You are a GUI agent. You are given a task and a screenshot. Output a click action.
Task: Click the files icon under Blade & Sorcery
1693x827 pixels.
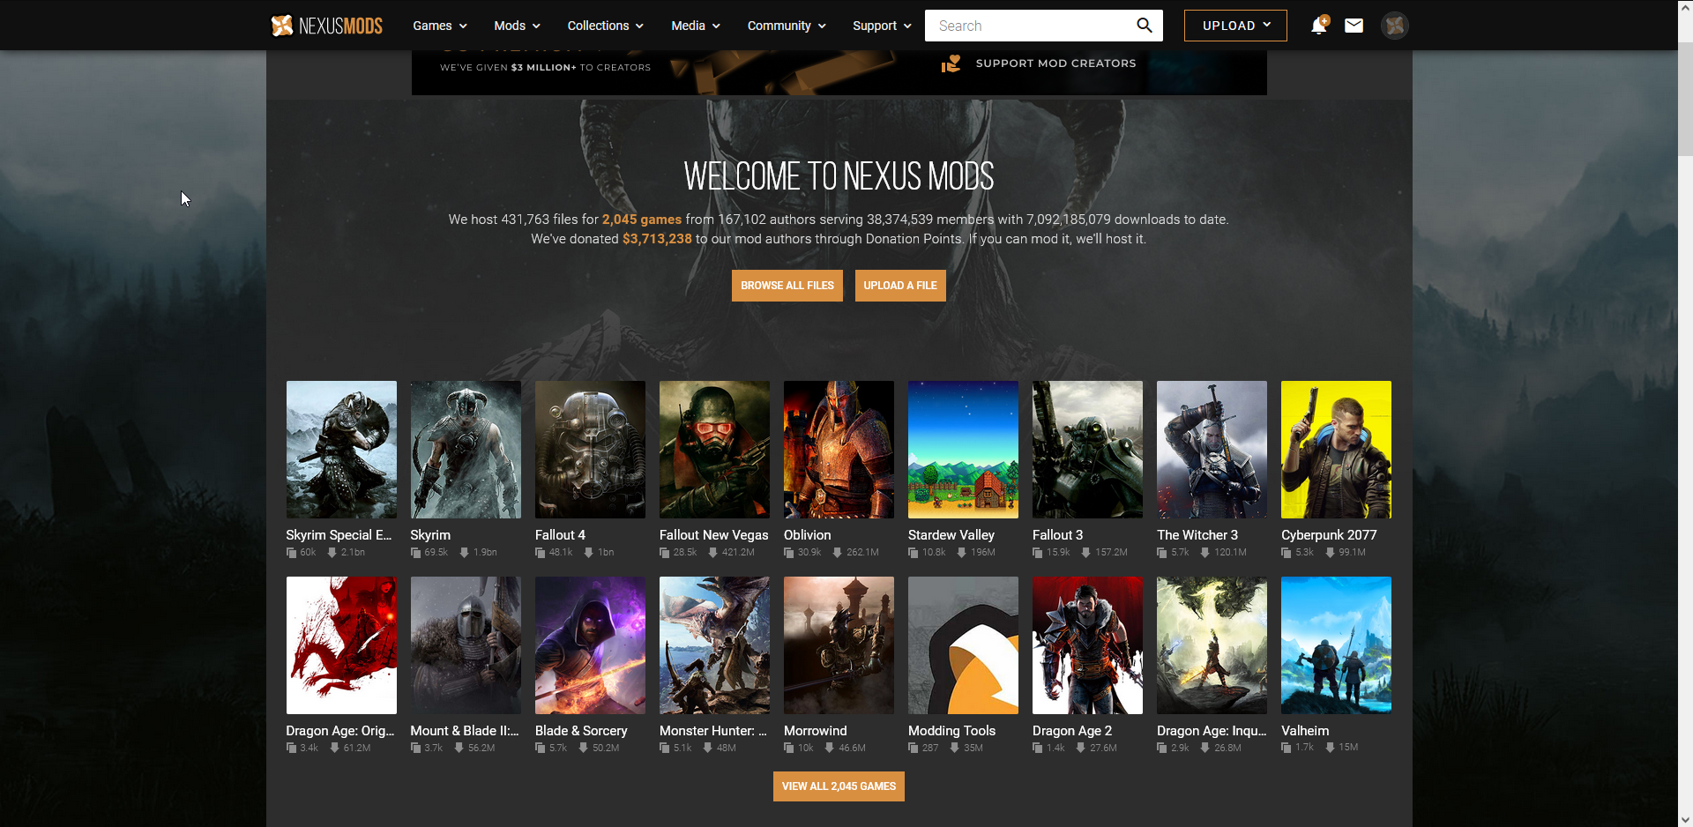pyautogui.click(x=541, y=748)
